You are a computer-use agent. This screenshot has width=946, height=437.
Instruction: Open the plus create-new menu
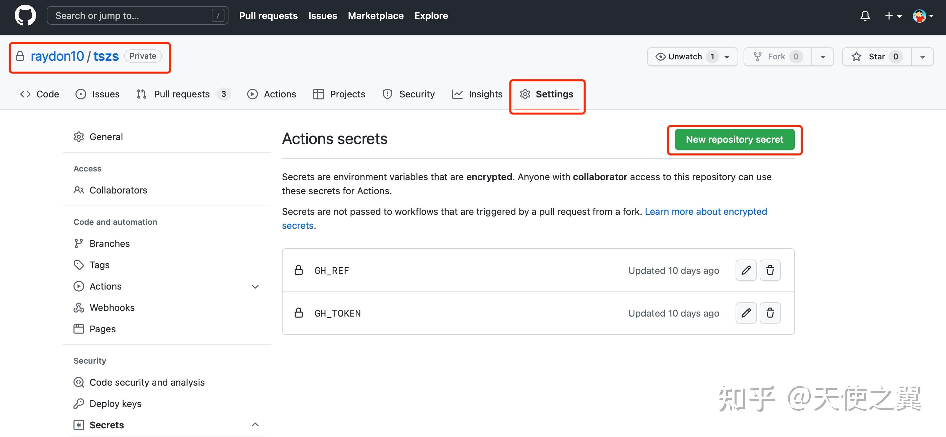(x=893, y=16)
